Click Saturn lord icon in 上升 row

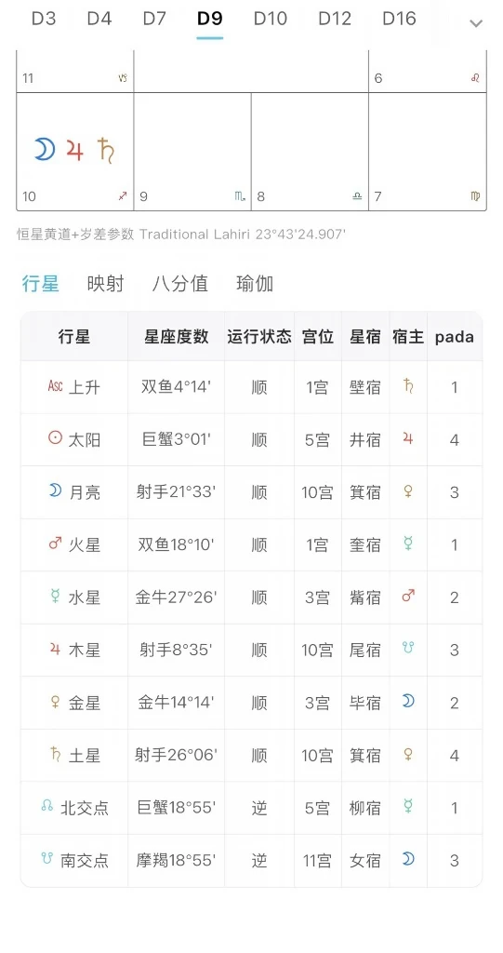coord(408,385)
